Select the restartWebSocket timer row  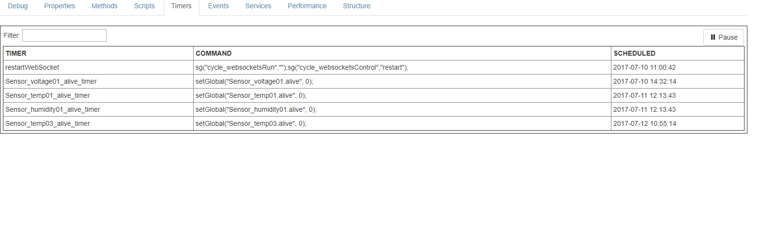click(32, 67)
